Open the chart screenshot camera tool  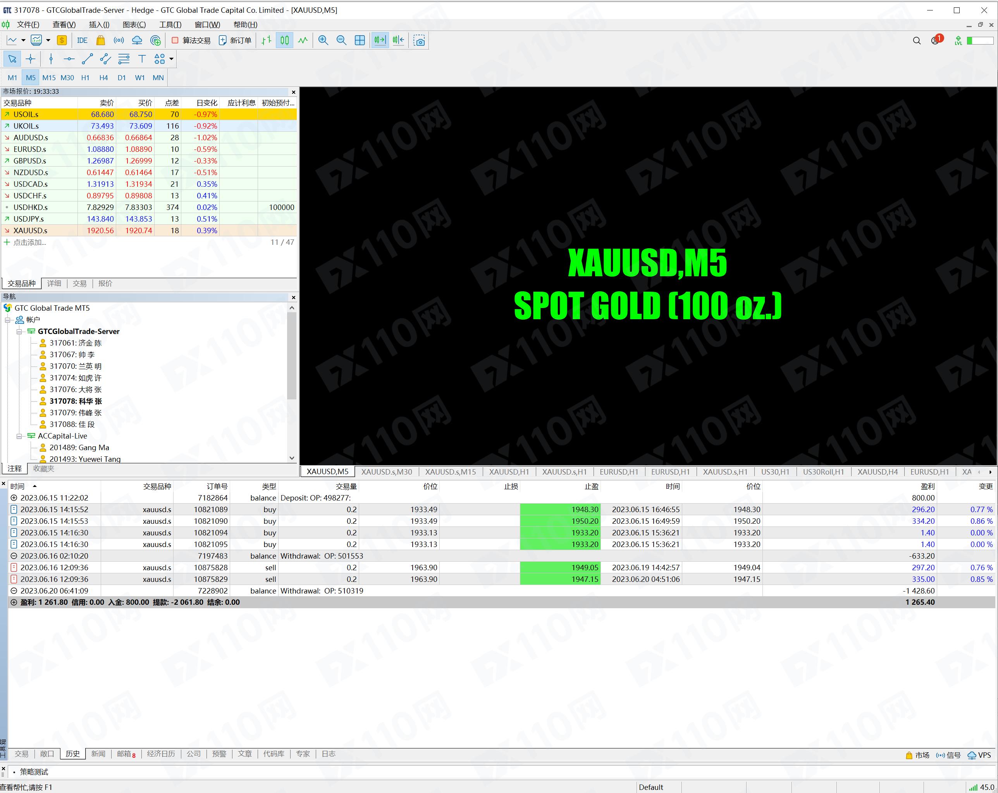[419, 41]
